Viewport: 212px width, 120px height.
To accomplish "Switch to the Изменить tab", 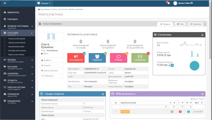I will tap(196, 24).
